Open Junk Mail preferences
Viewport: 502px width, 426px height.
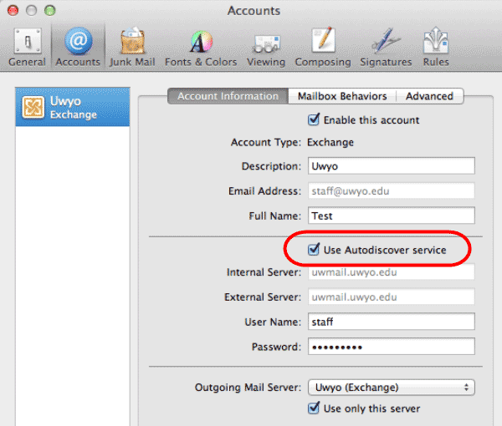click(x=132, y=48)
